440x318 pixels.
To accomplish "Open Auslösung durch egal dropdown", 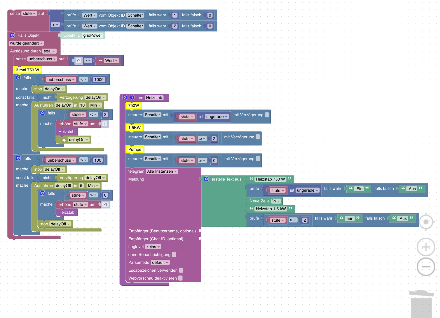I will pyautogui.click(x=49, y=51).
